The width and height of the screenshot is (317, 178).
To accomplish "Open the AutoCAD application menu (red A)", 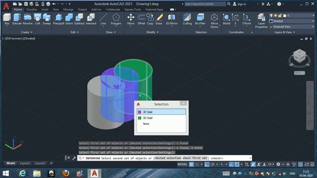I will 6,6.
